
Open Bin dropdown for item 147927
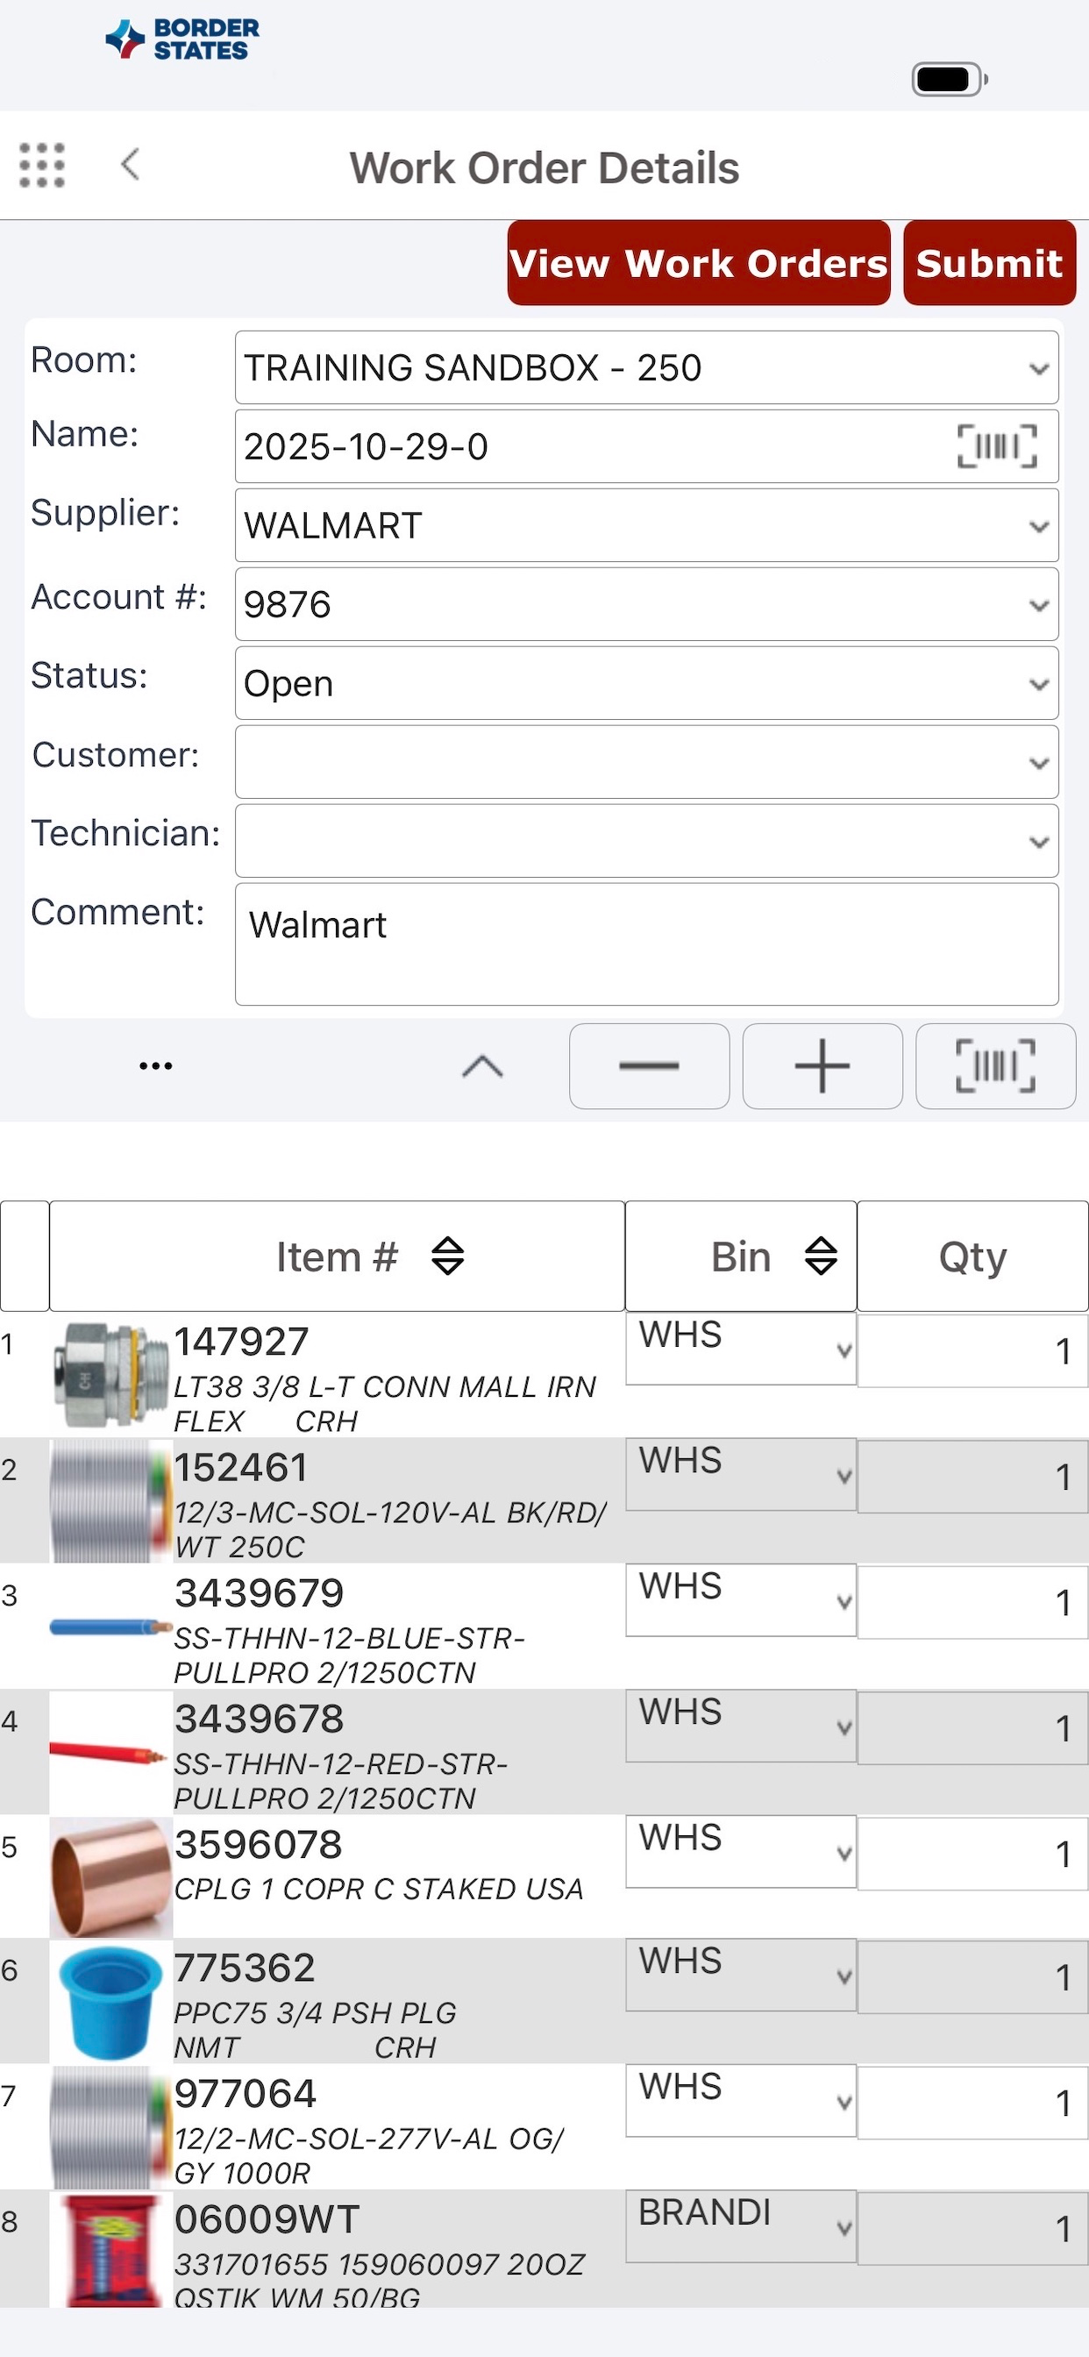(x=741, y=1349)
